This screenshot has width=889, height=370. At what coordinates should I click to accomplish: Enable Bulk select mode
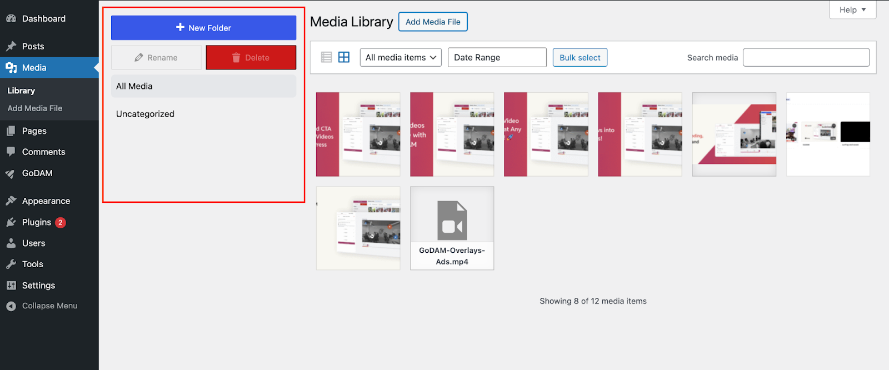580,57
